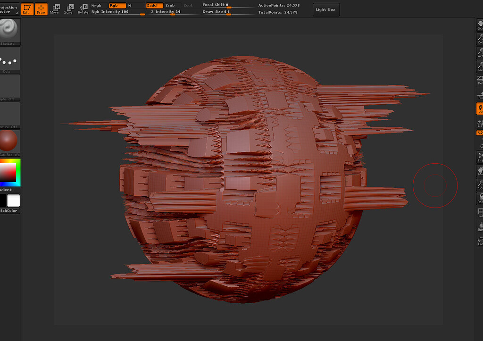Select Move mode in top toolbar
This screenshot has height=341, width=483.
tap(55, 9)
